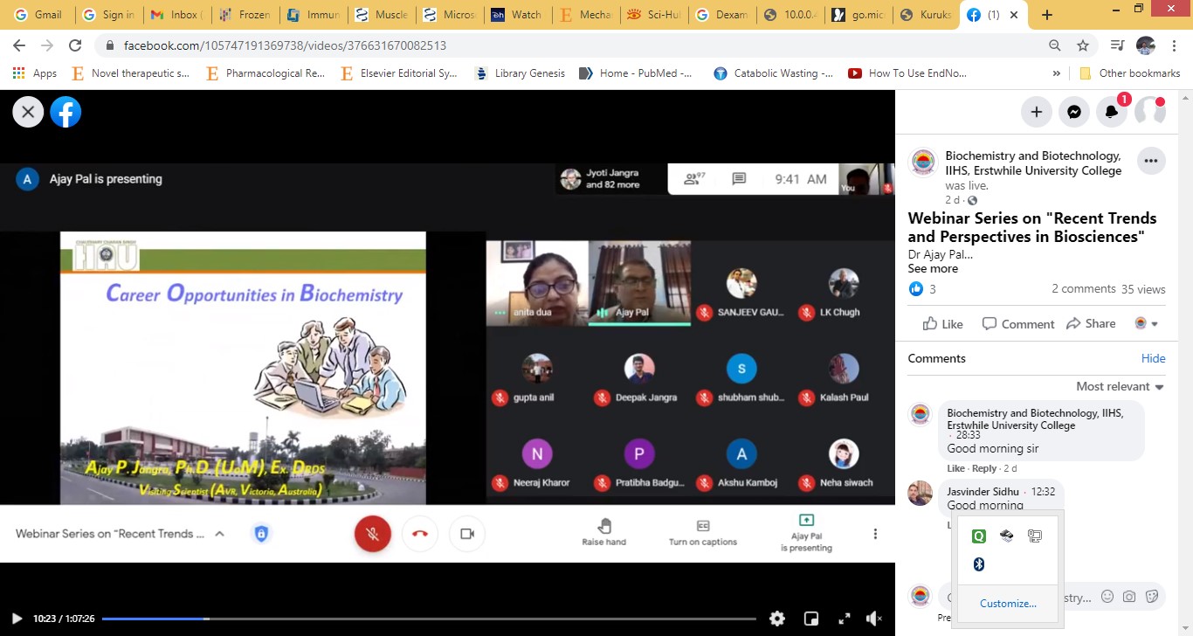This screenshot has height=636, width=1193.
Task: Click the Share button
Action: (x=1091, y=323)
